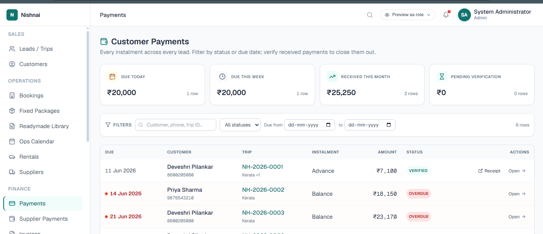This screenshot has height=234, width=543.
Task: Open trip link NH-2026-0003
Action: click(x=263, y=213)
